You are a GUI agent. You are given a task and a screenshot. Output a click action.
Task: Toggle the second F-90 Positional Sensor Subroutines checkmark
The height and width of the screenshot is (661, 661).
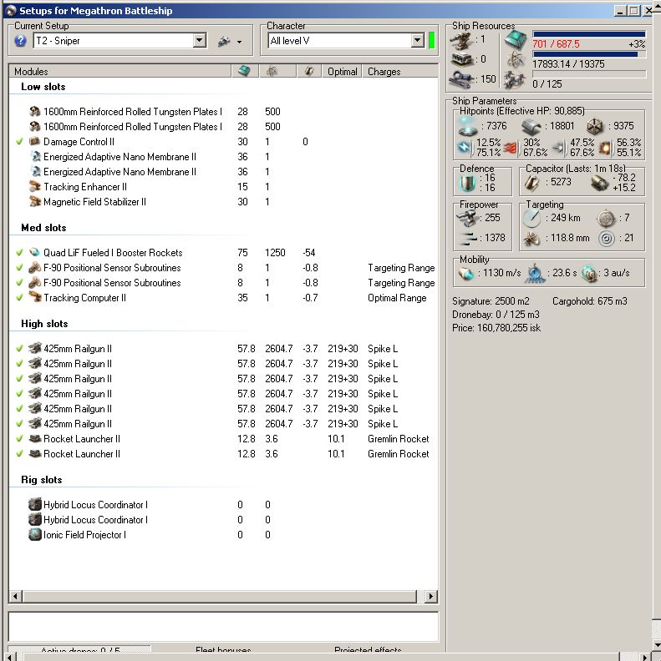[x=19, y=283]
